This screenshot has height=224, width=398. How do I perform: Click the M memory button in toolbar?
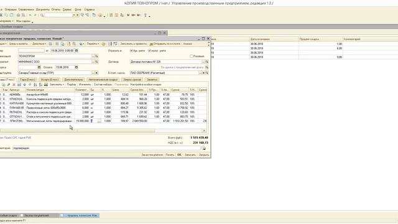tap(128, 15)
